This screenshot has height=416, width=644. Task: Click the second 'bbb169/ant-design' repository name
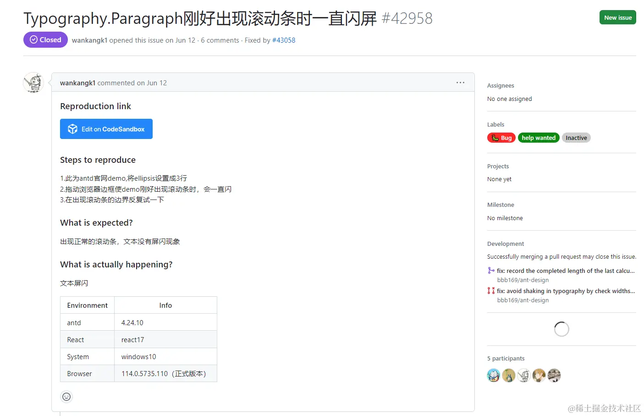pyautogui.click(x=523, y=300)
